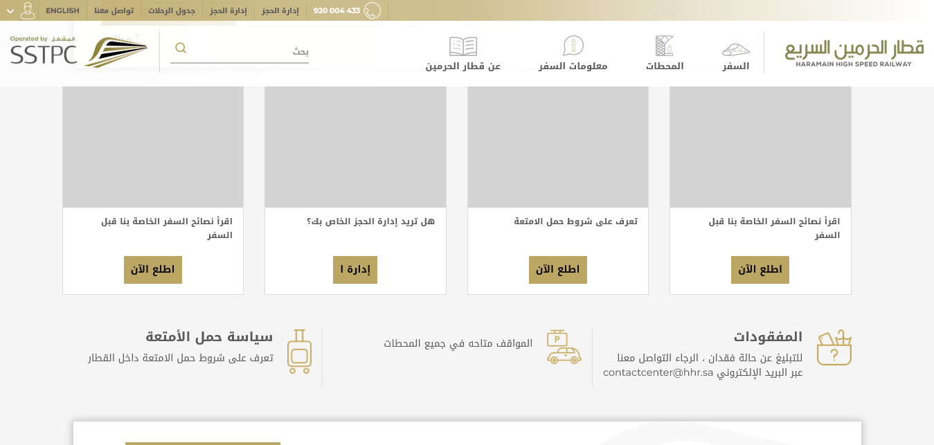Click the contactcenter@hhr.sa email text

click(x=658, y=372)
